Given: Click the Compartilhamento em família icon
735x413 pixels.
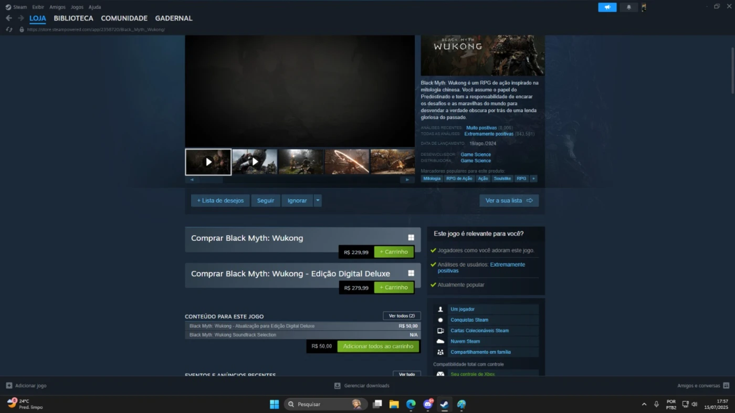Looking at the screenshot, I should pyautogui.click(x=440, y=352).
